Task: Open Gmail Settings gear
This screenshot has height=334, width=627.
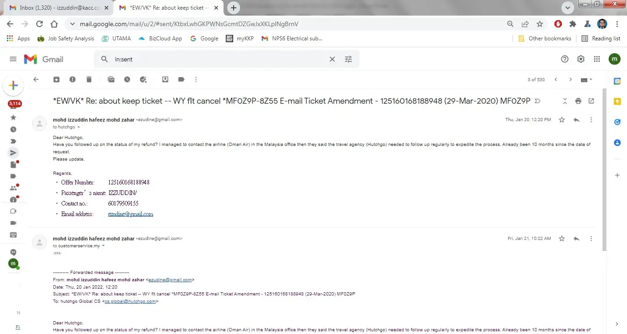Action: pos(581,59)
